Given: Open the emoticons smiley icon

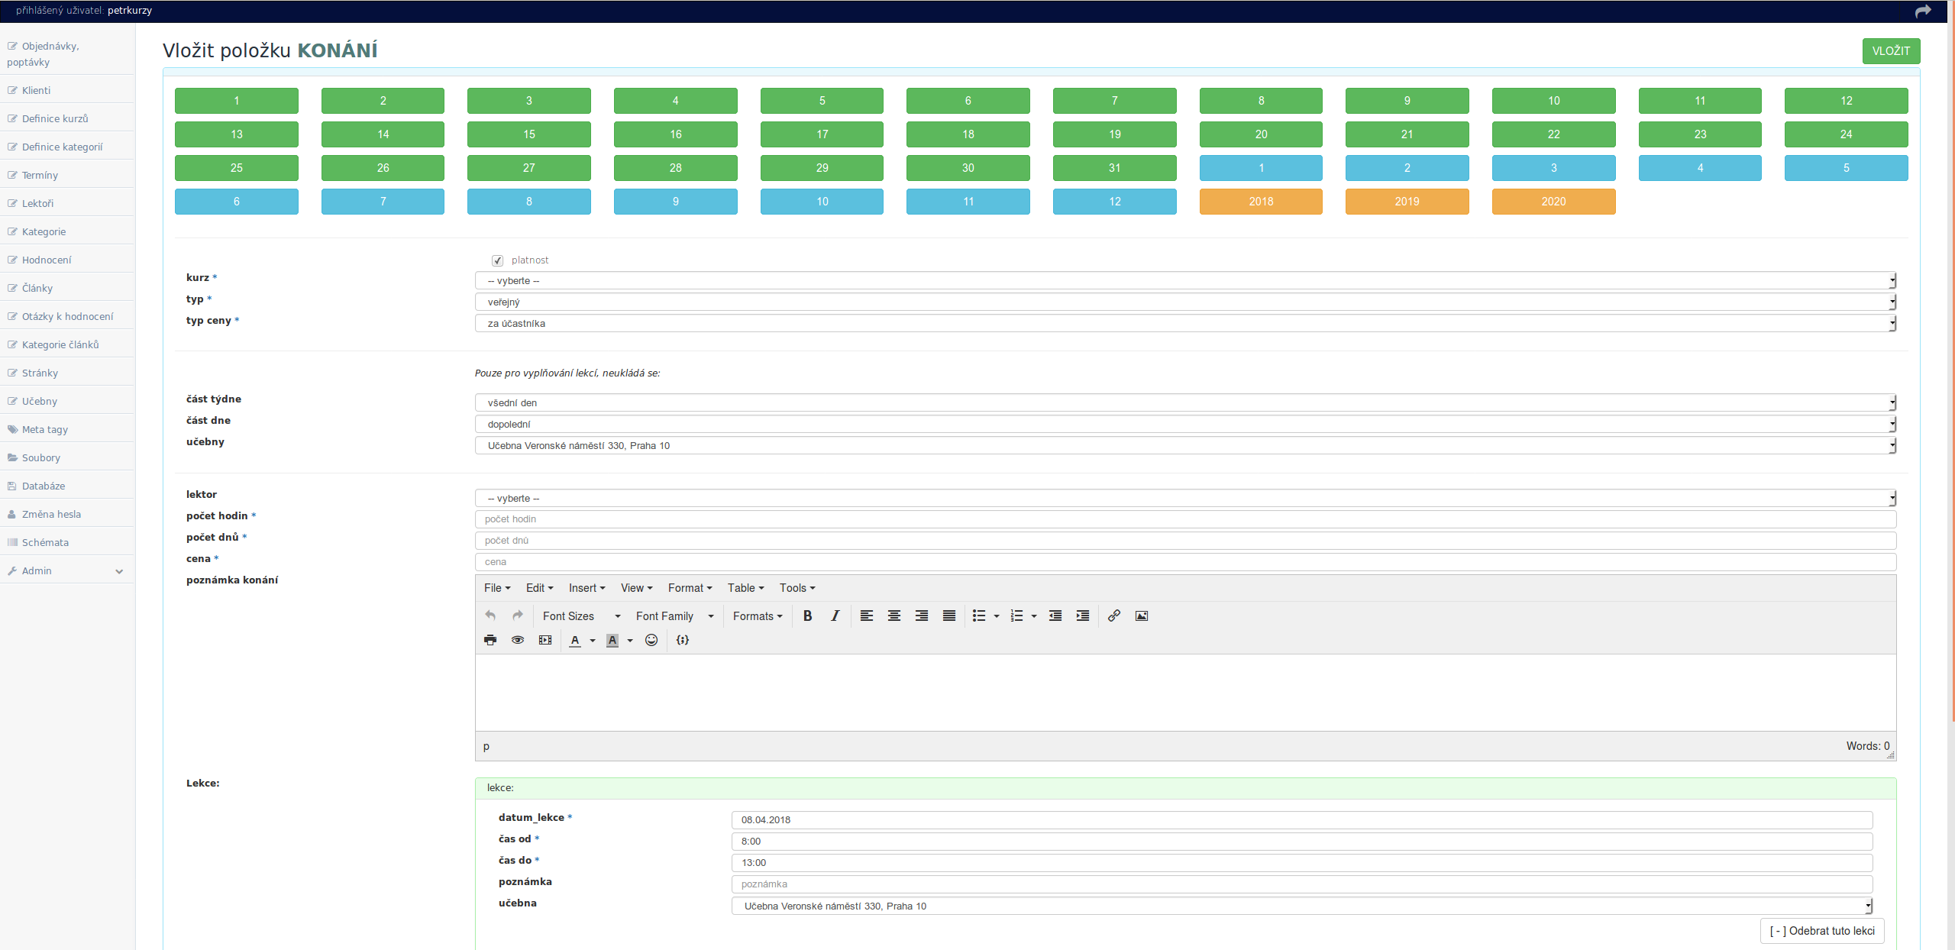Looking at the screenshot, I should click(651, 640).
